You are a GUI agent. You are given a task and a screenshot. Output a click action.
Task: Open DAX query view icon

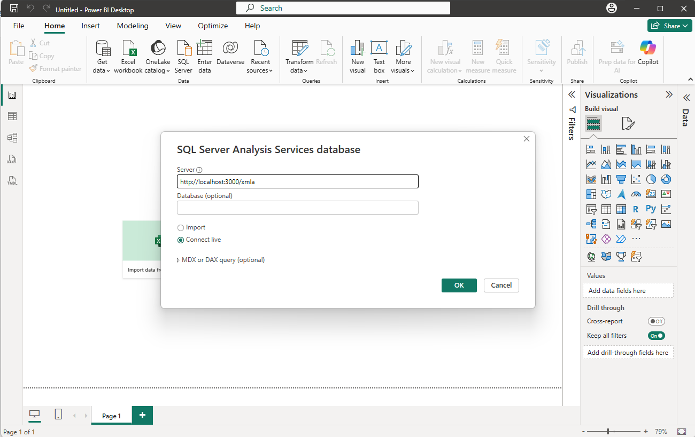[12, 159]
